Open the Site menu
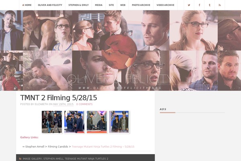Image resolution: width=241 pixels, height=161 pixels. pyautogui.click(x=111, y=5)
